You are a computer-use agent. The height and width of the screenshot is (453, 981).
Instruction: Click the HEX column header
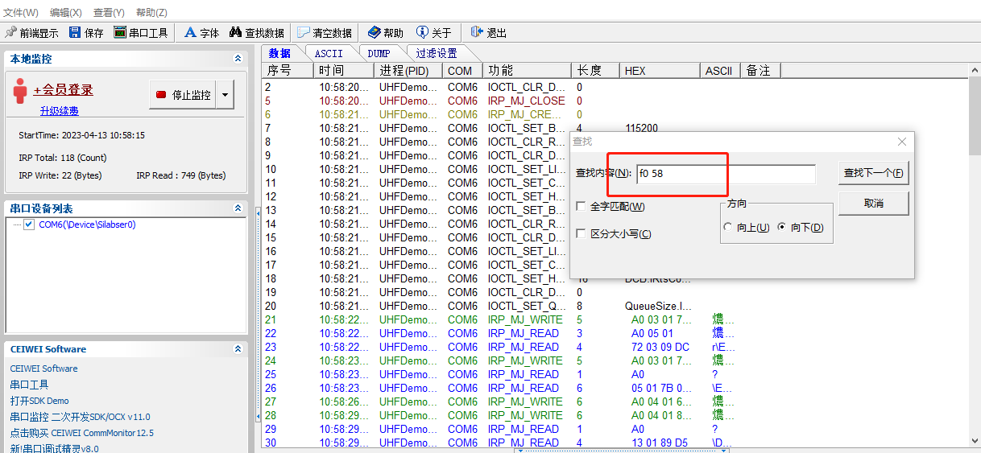[660, 71]
